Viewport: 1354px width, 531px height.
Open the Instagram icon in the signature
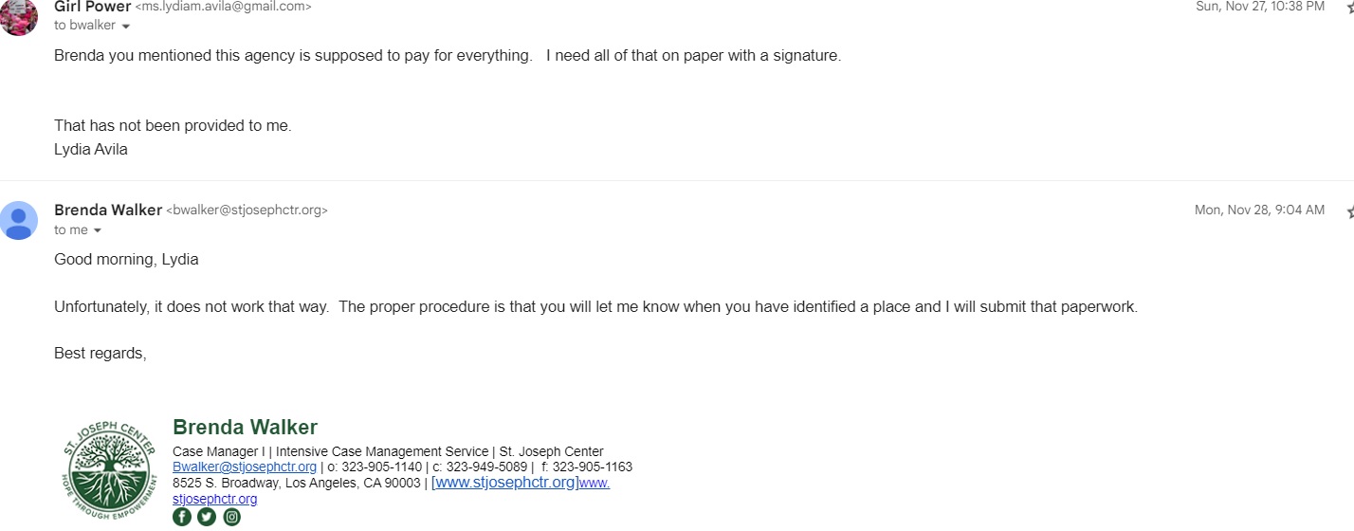232,517
